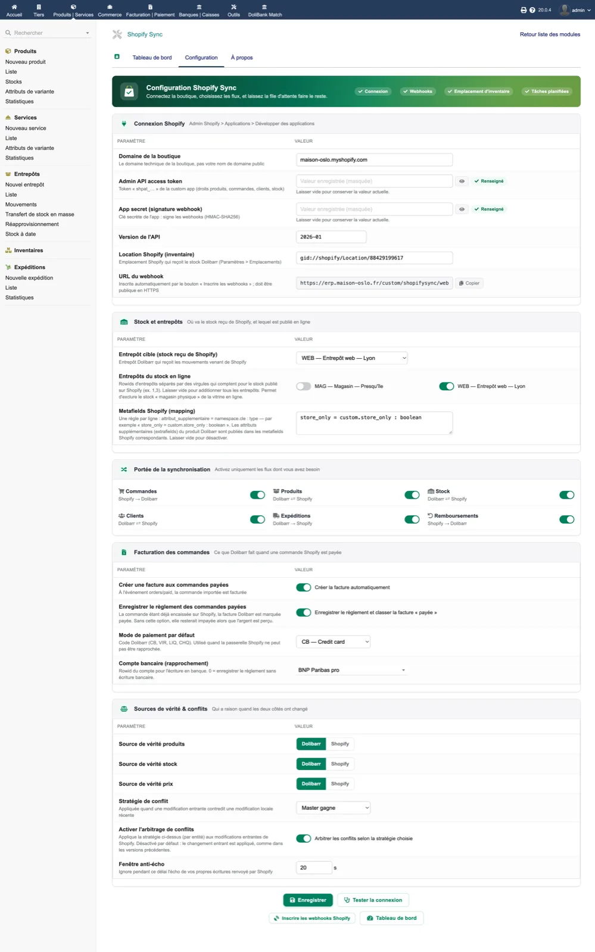Click Tester la connexion button
Screen dimensions: 595x952
(x=373, y=900)
